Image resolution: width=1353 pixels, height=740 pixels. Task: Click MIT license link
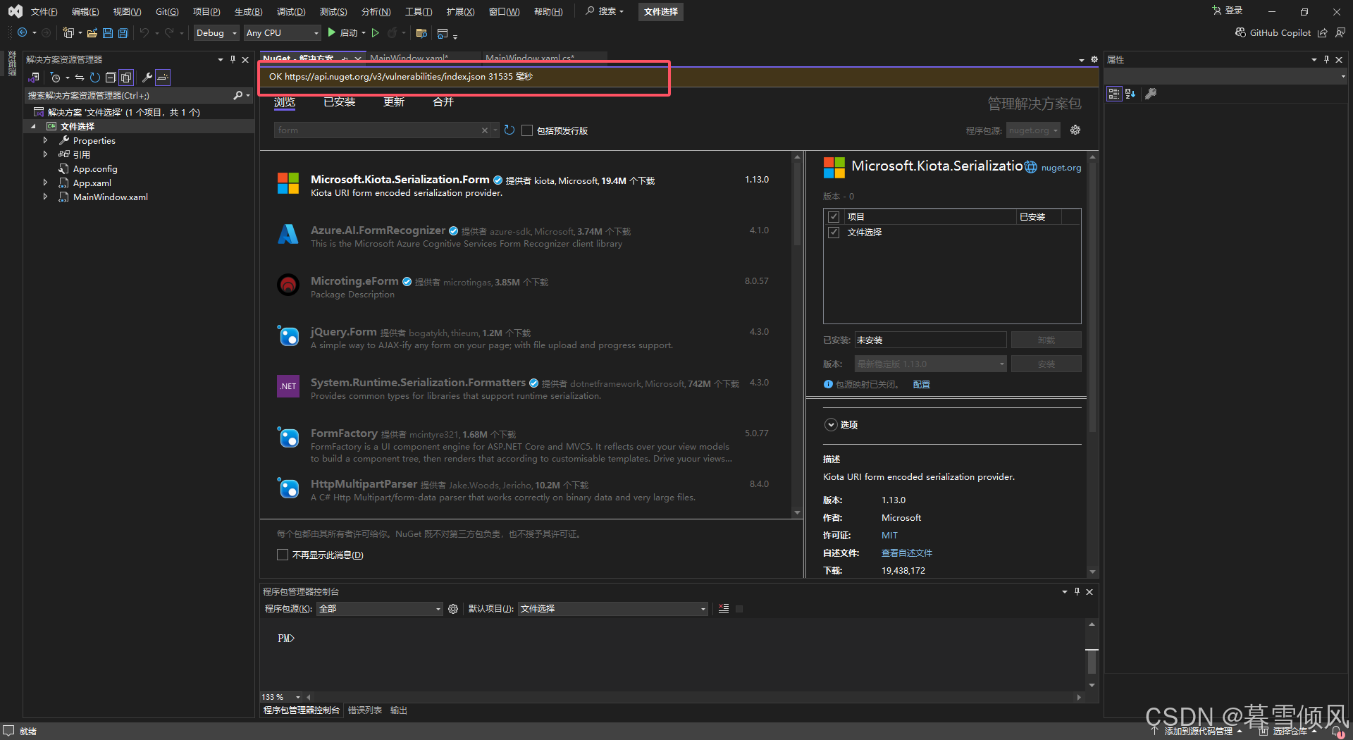(x=889, y=536)
